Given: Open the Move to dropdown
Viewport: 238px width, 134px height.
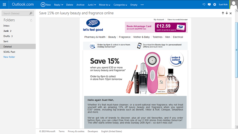Looking at the screenshot, I should point(105,5).
